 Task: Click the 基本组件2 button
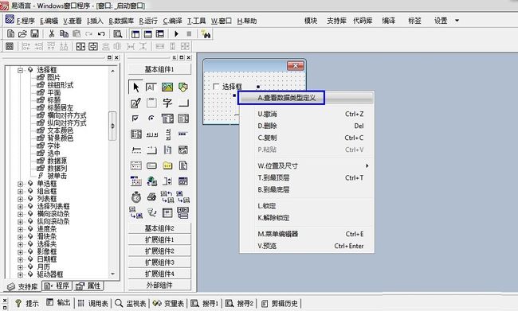click(159, 228)
